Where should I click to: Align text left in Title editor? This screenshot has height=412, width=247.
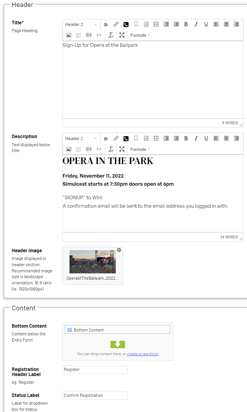pyautogui.click(x=217, y=24)
